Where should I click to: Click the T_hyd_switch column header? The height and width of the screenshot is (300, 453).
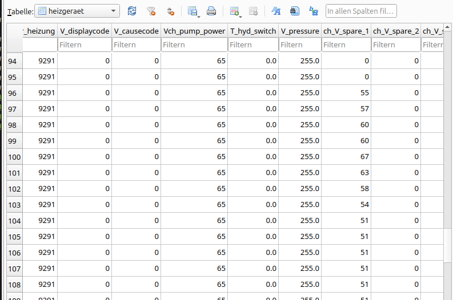pyautogui.click(x=253, y=31)
